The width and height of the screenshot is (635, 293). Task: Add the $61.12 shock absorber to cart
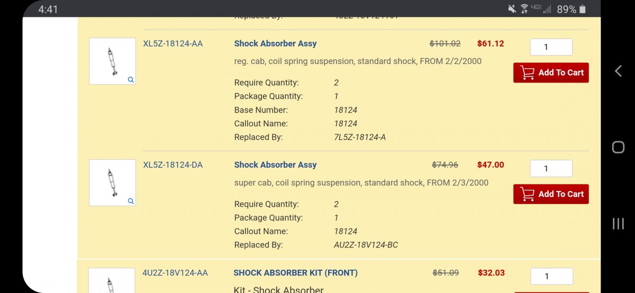551,72
